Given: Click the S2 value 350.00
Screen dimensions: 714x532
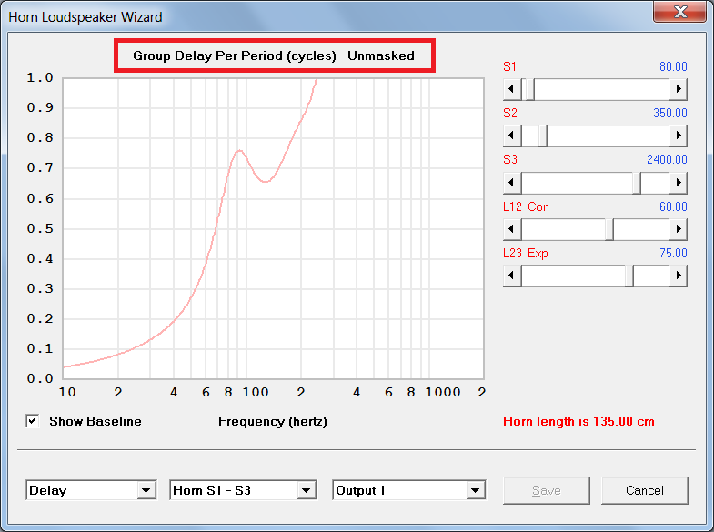Looking at the screenshot, I should (x=669, y=114).
